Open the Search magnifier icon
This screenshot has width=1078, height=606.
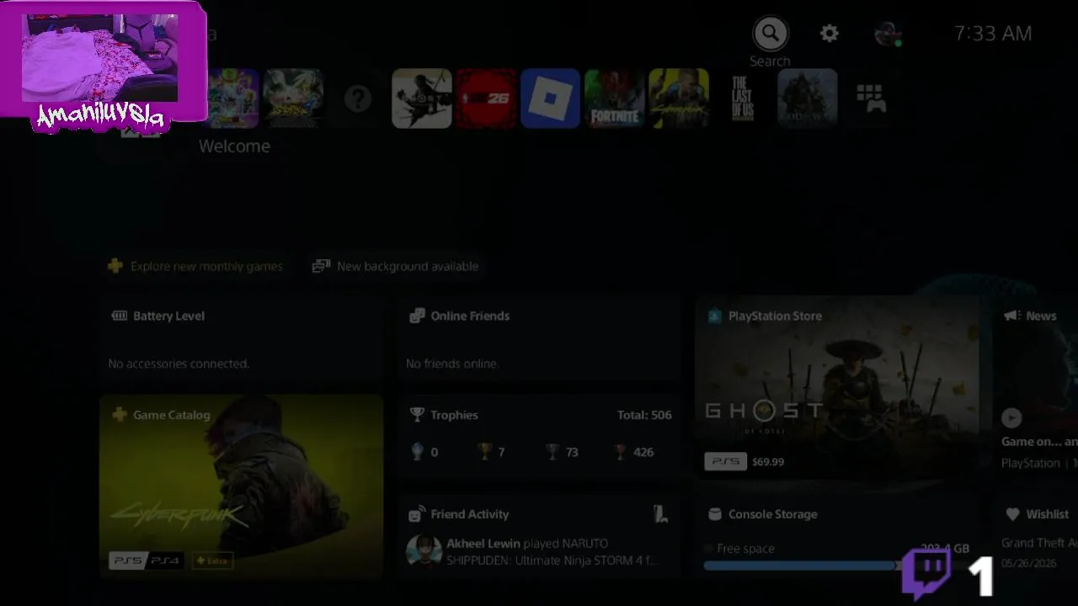[x=770, y=34]
